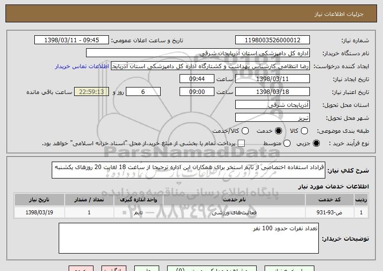The height and width of the screenshot is (271, 383).
Task: Click the attachments button showing (0)
Action: click(212, 269)
